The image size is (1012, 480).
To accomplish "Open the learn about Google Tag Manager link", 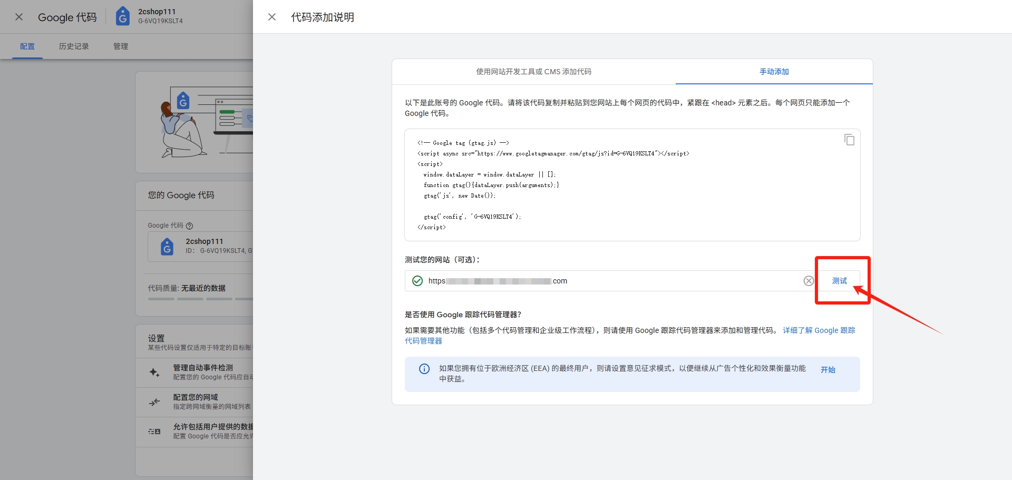I will pyautogui.click(x=819, y=330).
